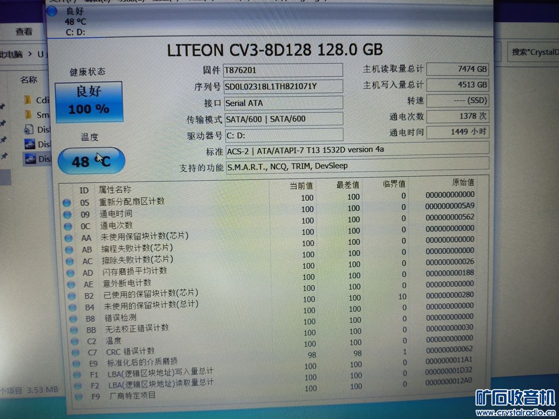Click the raw value 0000000011A1
Image resolution: width=559 pixels, height=419 pixels.
pyautogui.click(x=449, y=360)
